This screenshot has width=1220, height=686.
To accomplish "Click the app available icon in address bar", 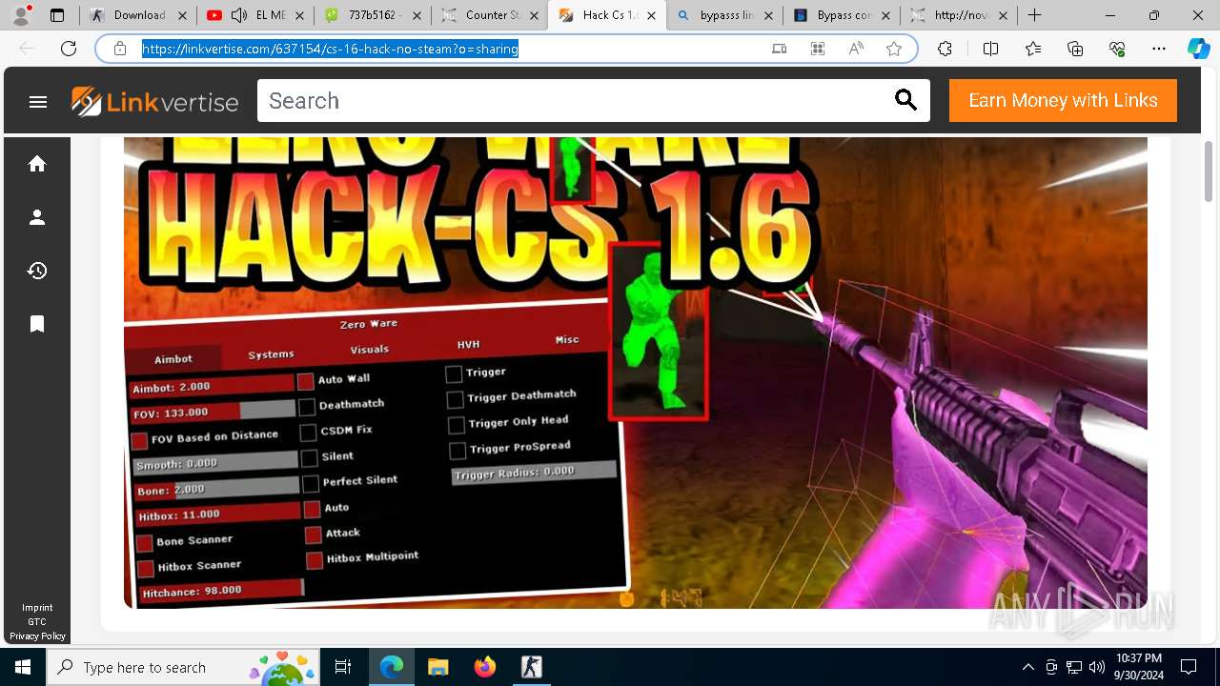I will click(x=779, y=49).
